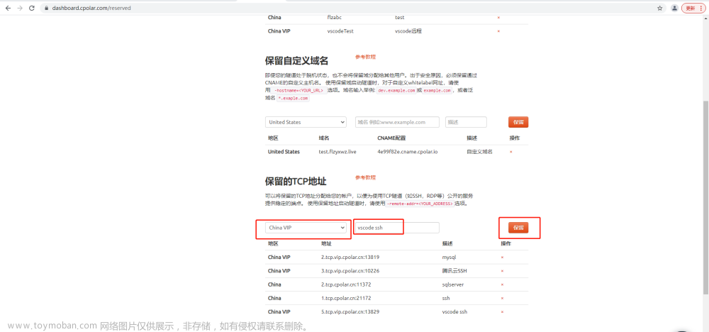This screenshot has width=709, height=332.
Task: Click the custom domain 描述 description field
Action: tap(466, 122)
